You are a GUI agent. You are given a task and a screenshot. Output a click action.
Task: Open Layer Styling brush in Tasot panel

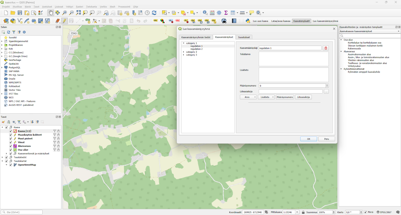[3, 122]
